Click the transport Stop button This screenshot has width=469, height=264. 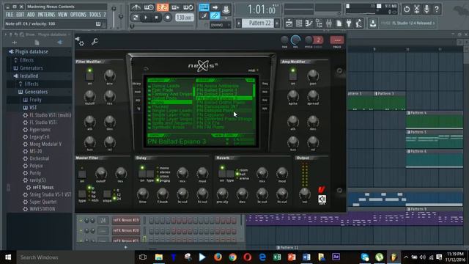(156, 18)
